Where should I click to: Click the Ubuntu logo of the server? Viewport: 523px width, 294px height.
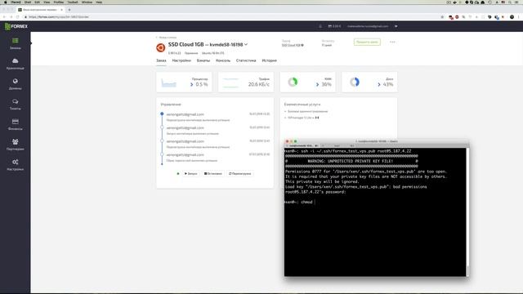(x=161, y=47)
